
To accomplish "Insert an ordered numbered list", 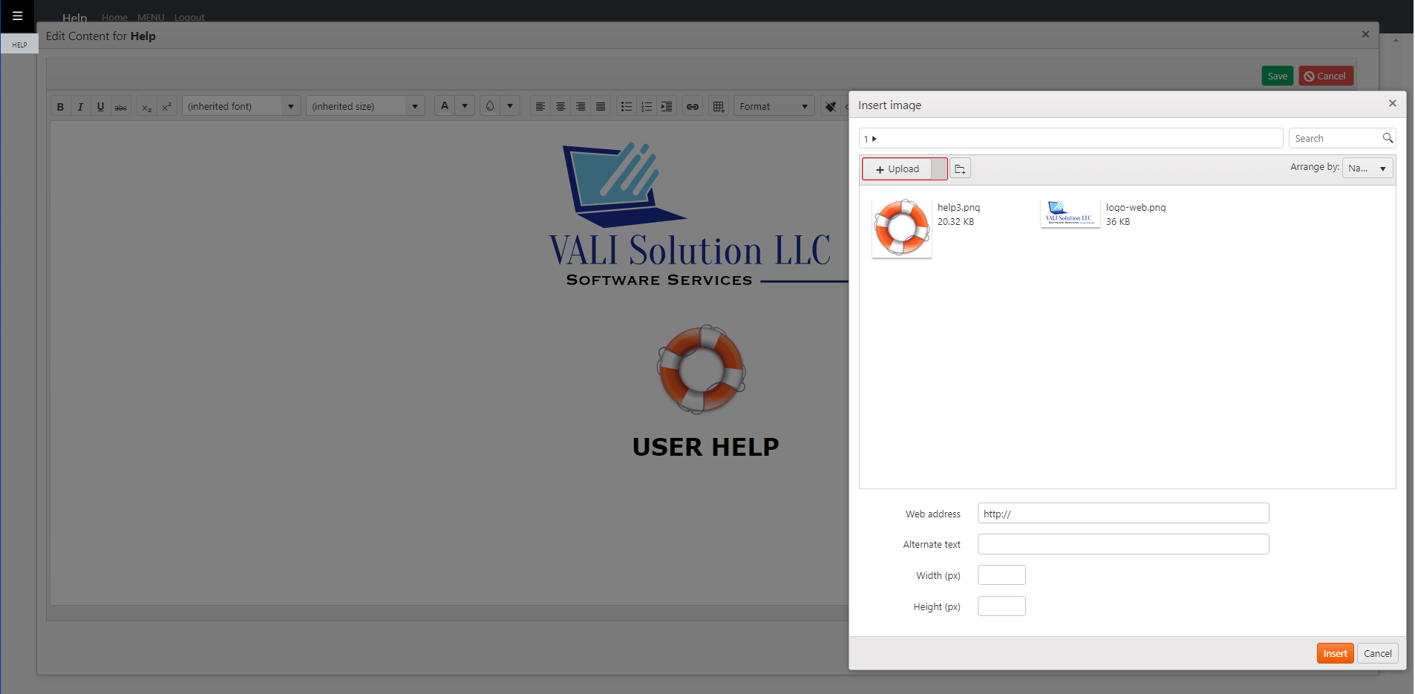I will (647, 107).
